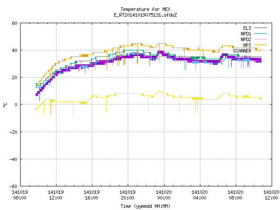Viewport: 280px width, 210px height.
Task: Click the NPI legend label
Action: coord(247,45)
